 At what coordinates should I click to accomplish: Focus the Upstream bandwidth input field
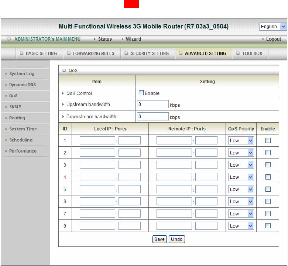pos(153,104)
